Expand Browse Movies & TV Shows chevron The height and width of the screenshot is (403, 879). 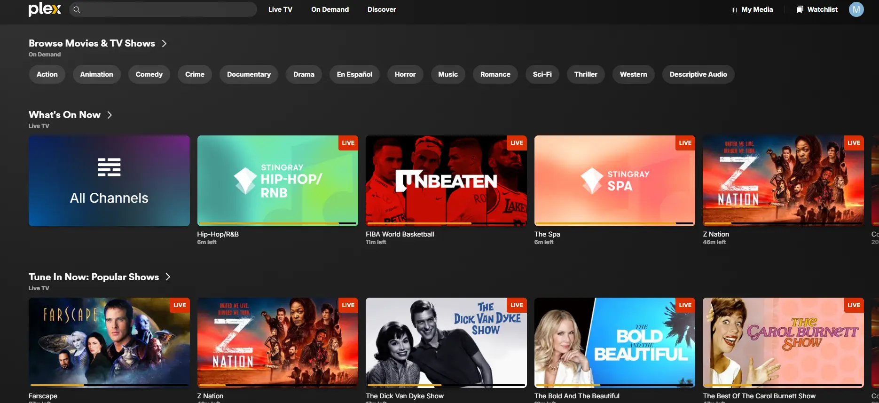click(164, 43)
